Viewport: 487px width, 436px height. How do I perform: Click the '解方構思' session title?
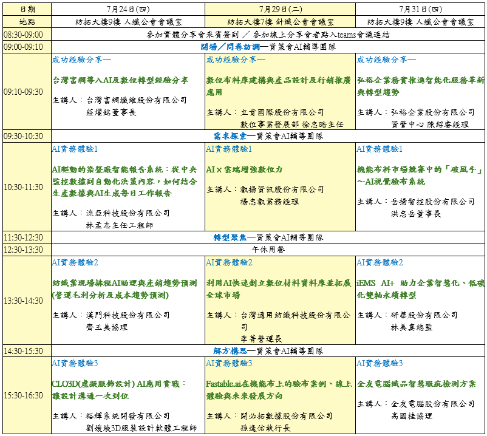[x=230, y=351]
